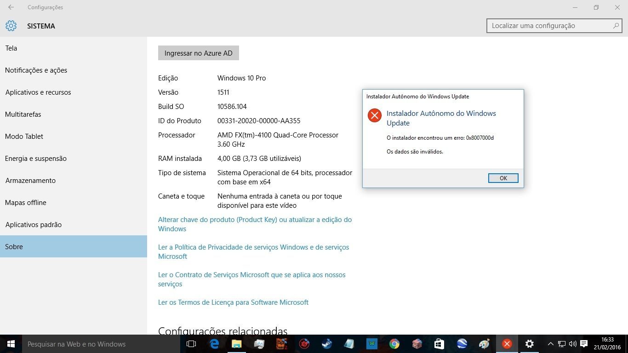Screen dimensions: 628x353
Task: Click the green butterfly app taskbar icon
Action: pos(371,344)
